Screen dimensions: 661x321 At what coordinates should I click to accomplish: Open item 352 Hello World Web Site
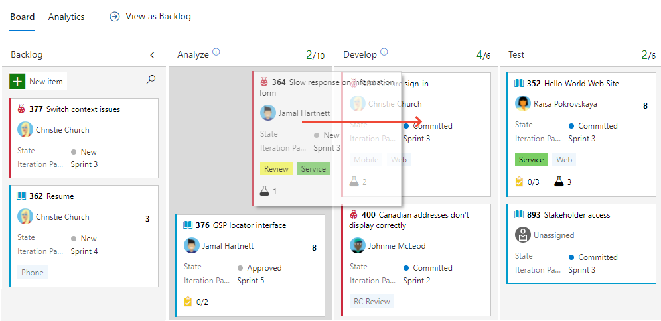tap(582, 84)
